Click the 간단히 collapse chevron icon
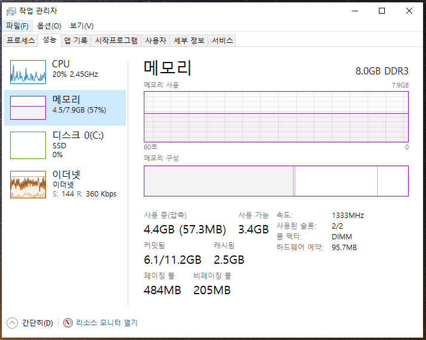Image resolution: width=426 pixels, height=340 pixels. point(12,323)
